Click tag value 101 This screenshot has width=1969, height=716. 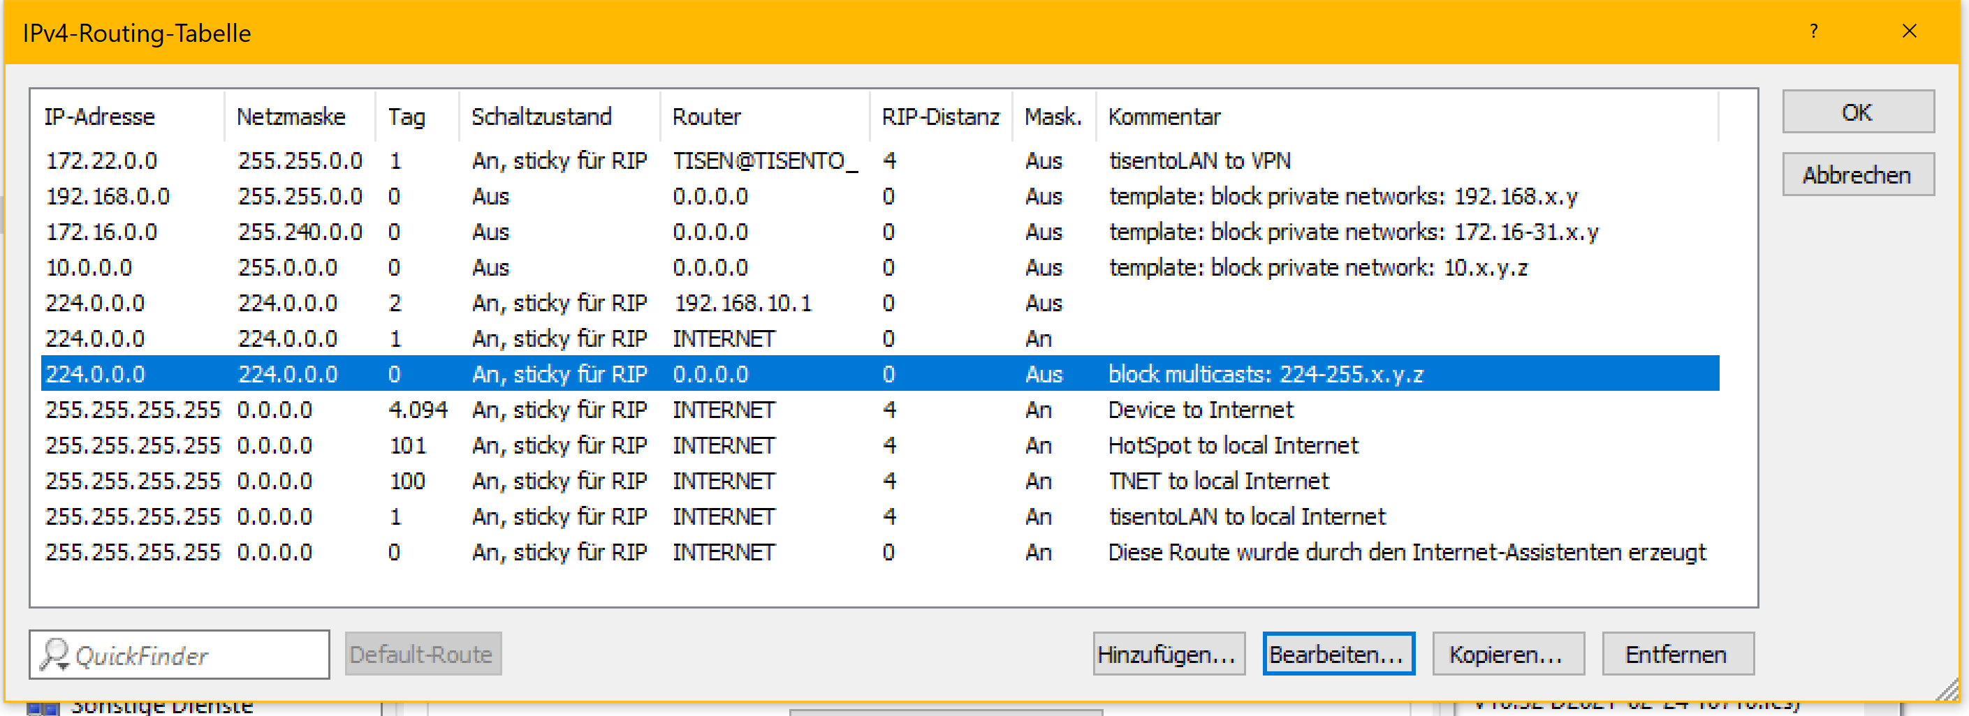407,445
